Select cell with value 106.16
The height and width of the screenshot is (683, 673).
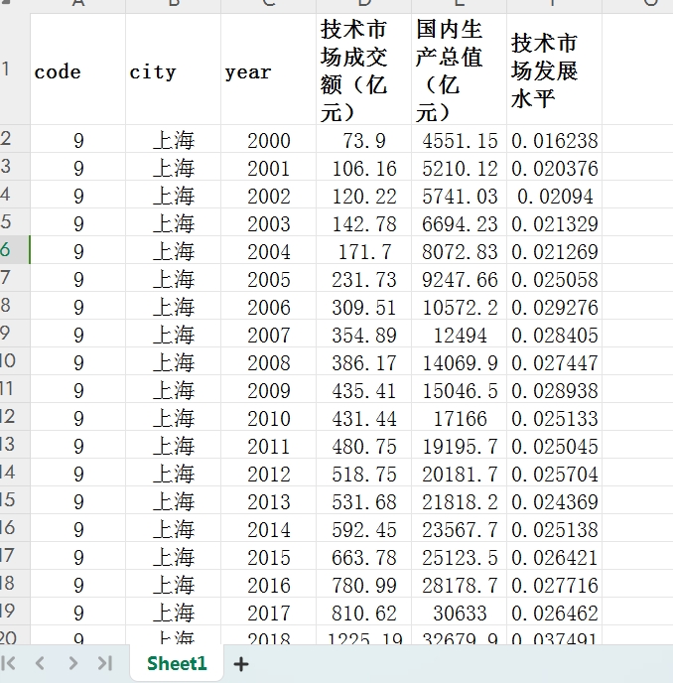tap(363, 168)
